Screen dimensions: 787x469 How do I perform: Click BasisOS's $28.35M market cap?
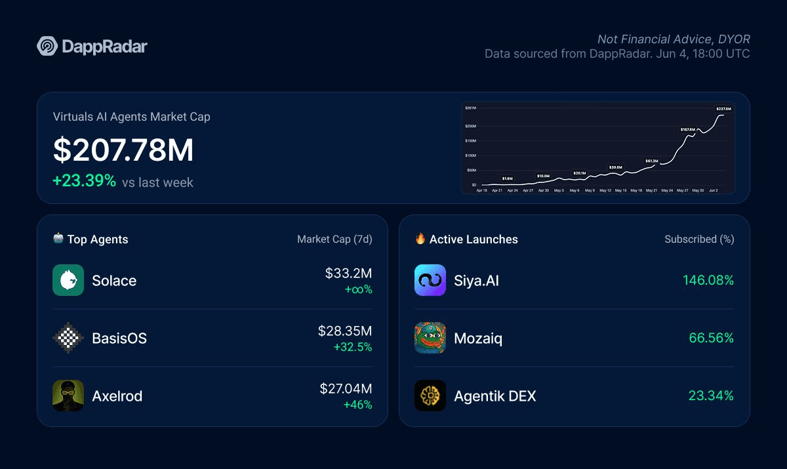tap(345, 331)
